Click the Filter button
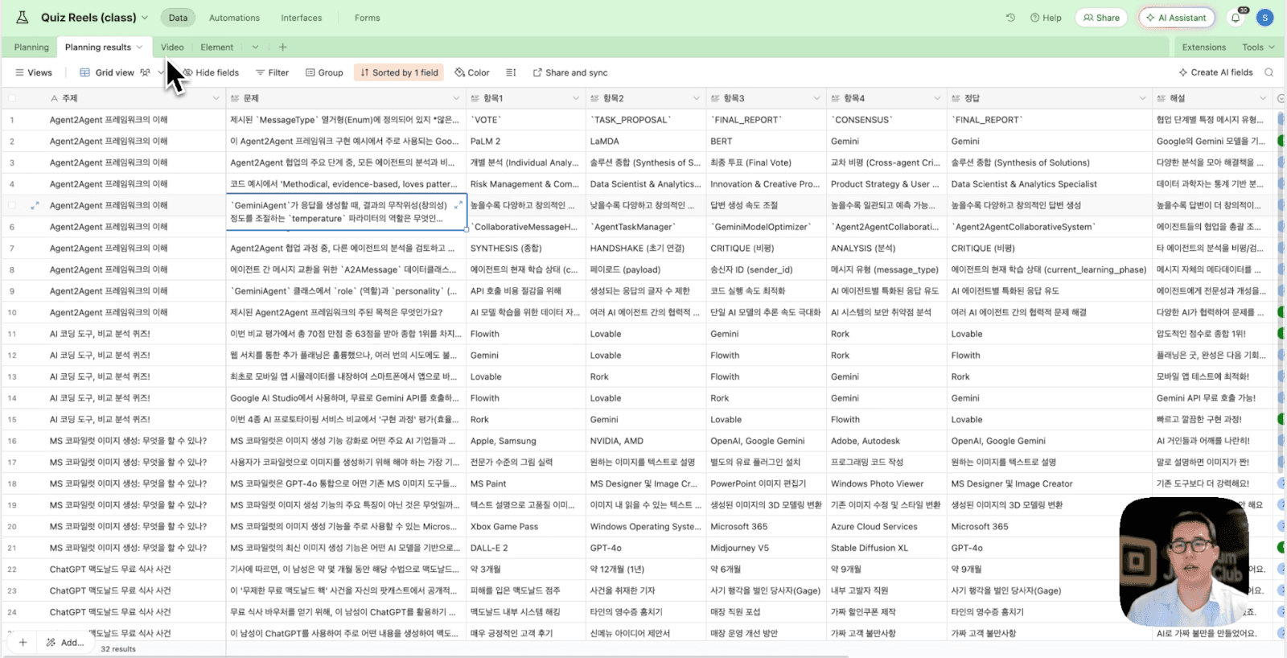 272,72
